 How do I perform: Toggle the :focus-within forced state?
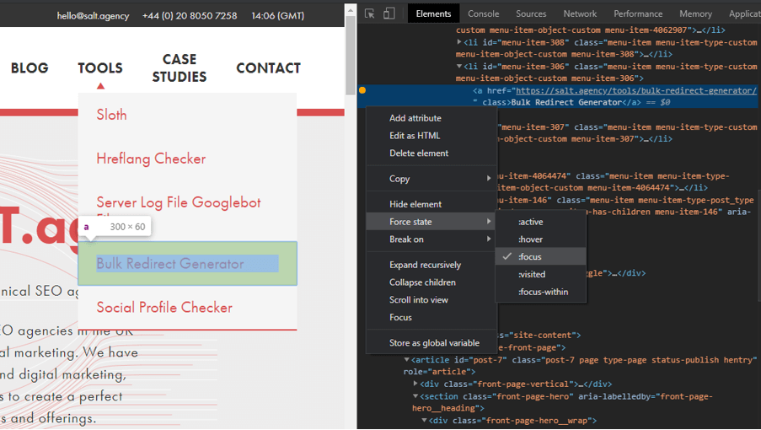point(541,292)
